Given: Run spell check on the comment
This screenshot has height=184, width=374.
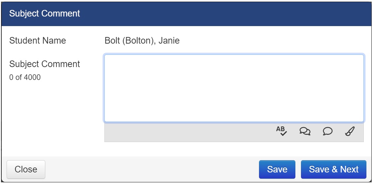Looking at the screenshot, I should coord(281,131).
